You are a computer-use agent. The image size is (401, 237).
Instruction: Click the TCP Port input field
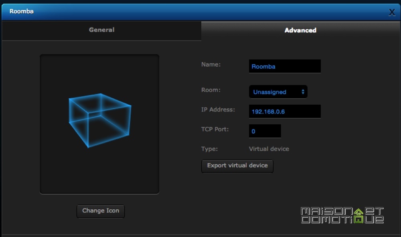tap(265, 131)
